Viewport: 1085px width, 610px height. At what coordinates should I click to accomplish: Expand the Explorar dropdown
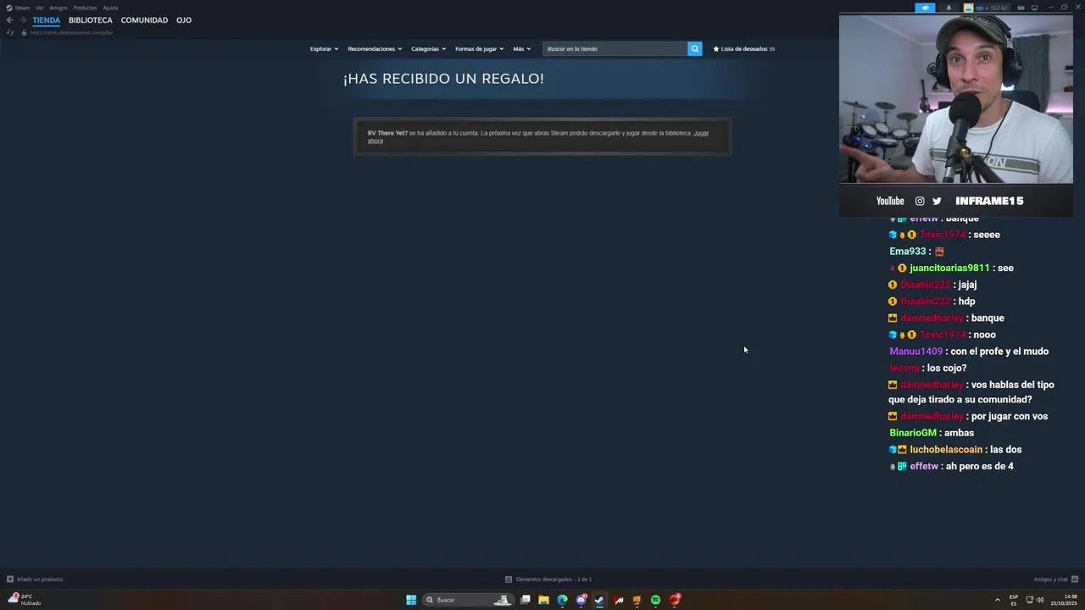(324, 49)
